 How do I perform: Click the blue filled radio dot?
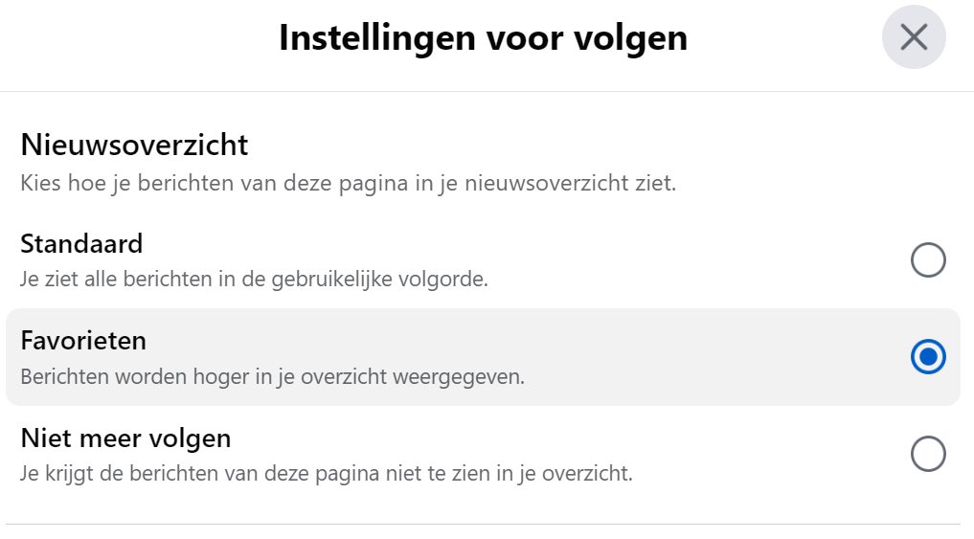coord(928,357)
